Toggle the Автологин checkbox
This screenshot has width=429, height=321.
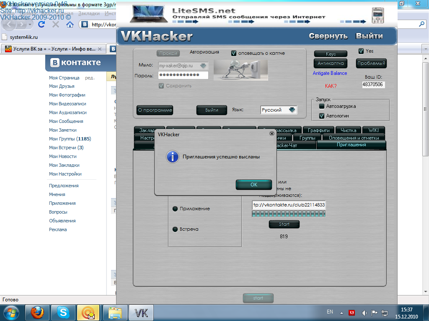tap(322, 116)
